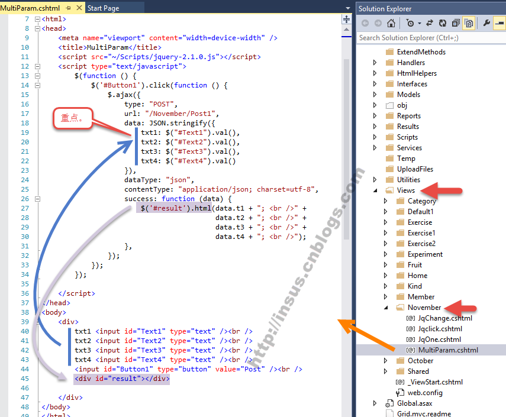Switch to the Start Page tab
This screenshot has height=417, width=506.
click(x=103, y=8)
